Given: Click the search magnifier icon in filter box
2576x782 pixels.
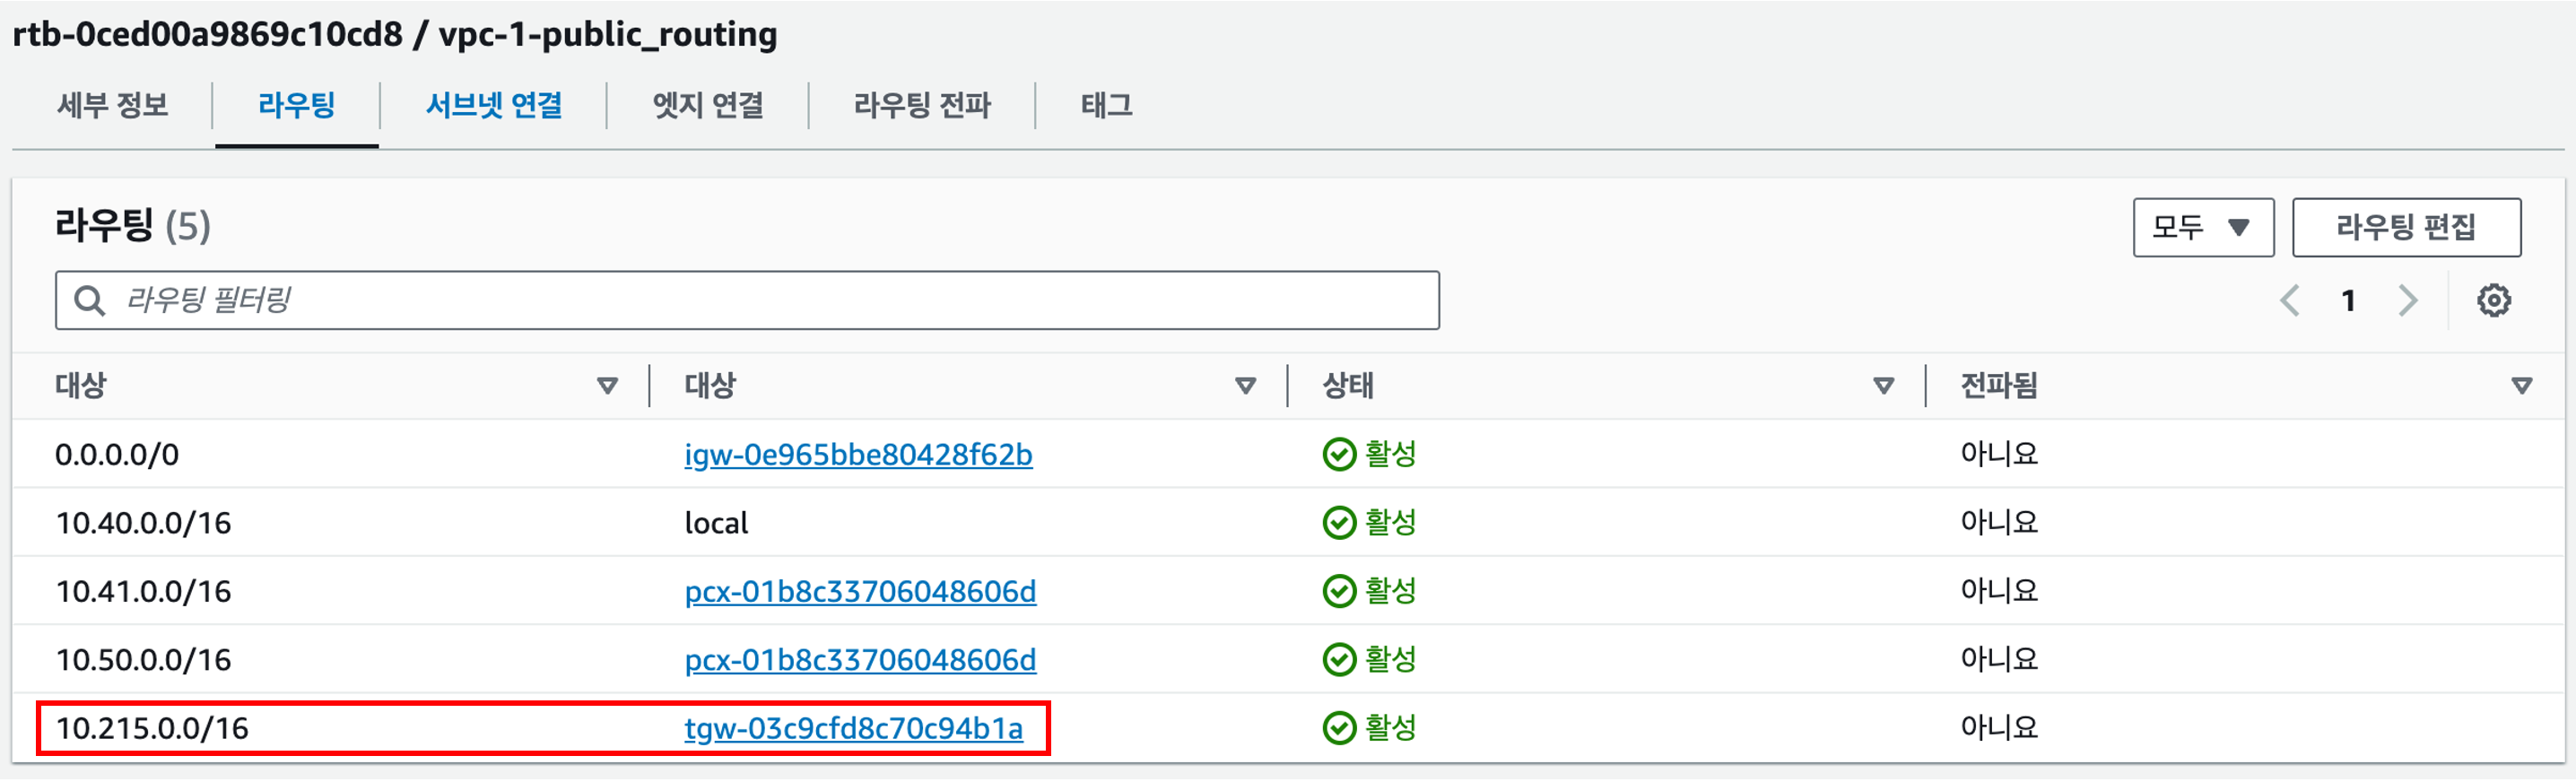Looking at the screenshot, I should point(90,300).
